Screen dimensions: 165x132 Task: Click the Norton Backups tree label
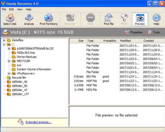(27, 57)
